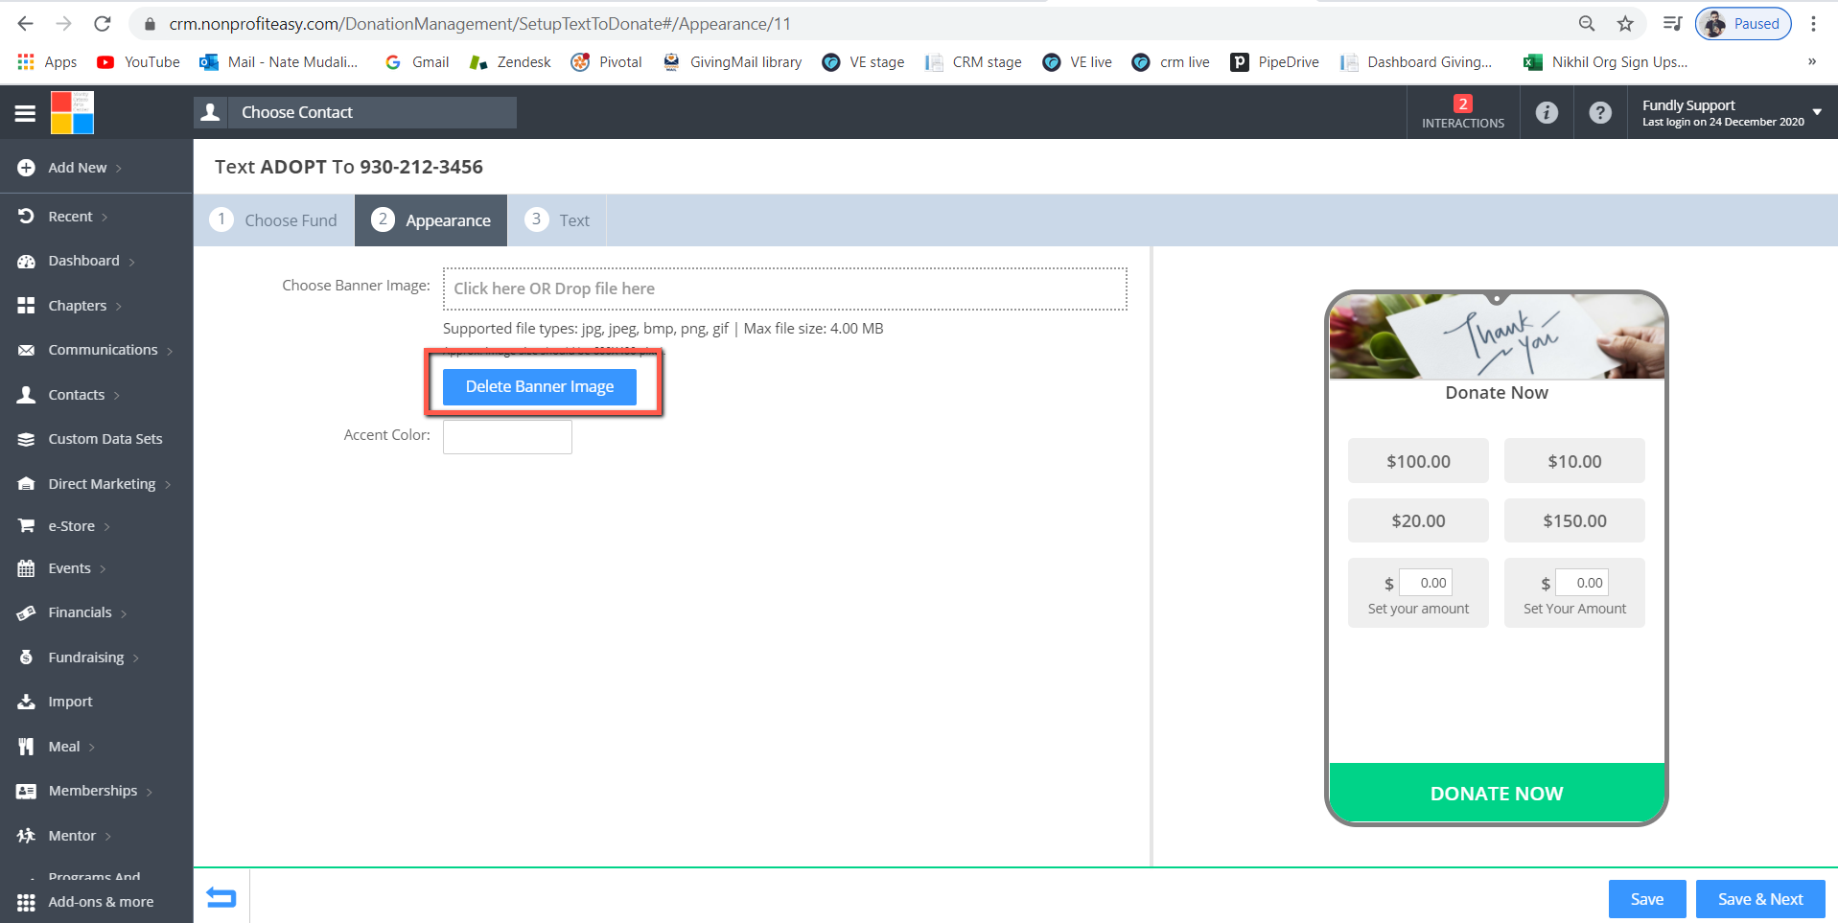Open the Accent Color picker field
Image resolution: width=1838 pixels, height=923 pixels.
click(507, 437)
